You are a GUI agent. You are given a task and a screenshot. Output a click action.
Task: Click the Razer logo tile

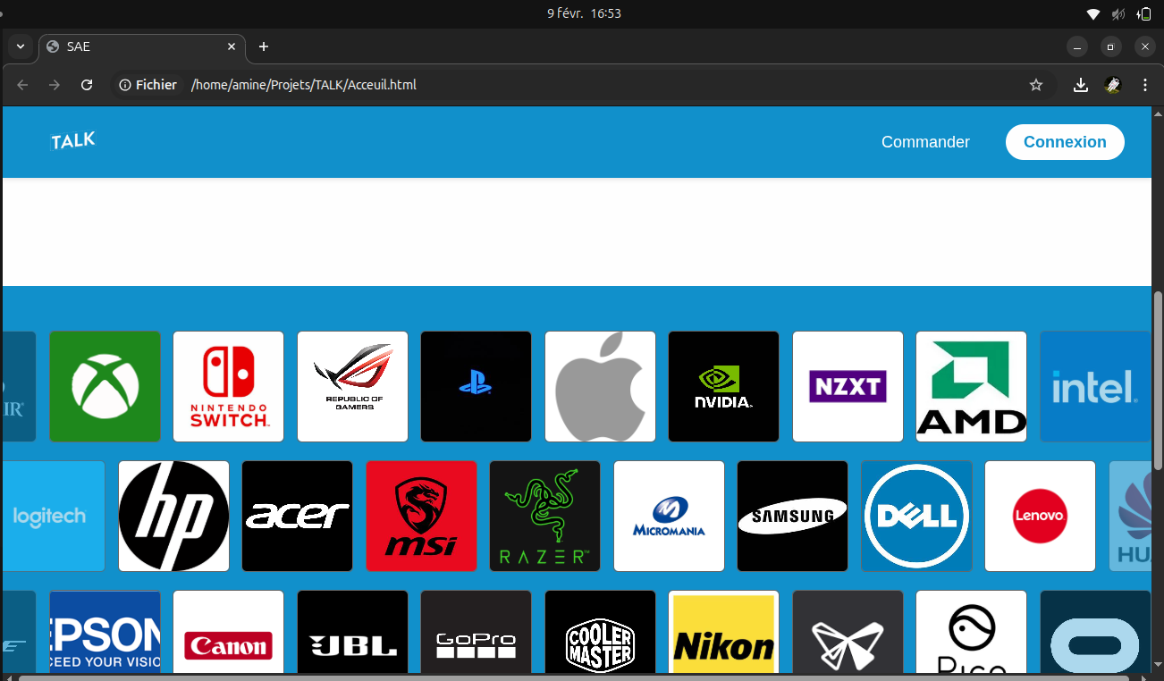(x=544, y=516)
